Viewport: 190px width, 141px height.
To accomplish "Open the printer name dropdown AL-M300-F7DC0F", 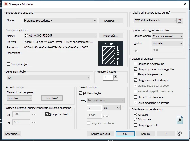I will tap(60, 36).
